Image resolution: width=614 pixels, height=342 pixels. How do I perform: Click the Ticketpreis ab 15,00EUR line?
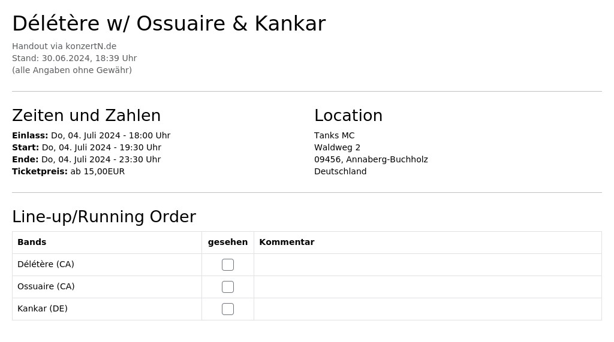68,171
